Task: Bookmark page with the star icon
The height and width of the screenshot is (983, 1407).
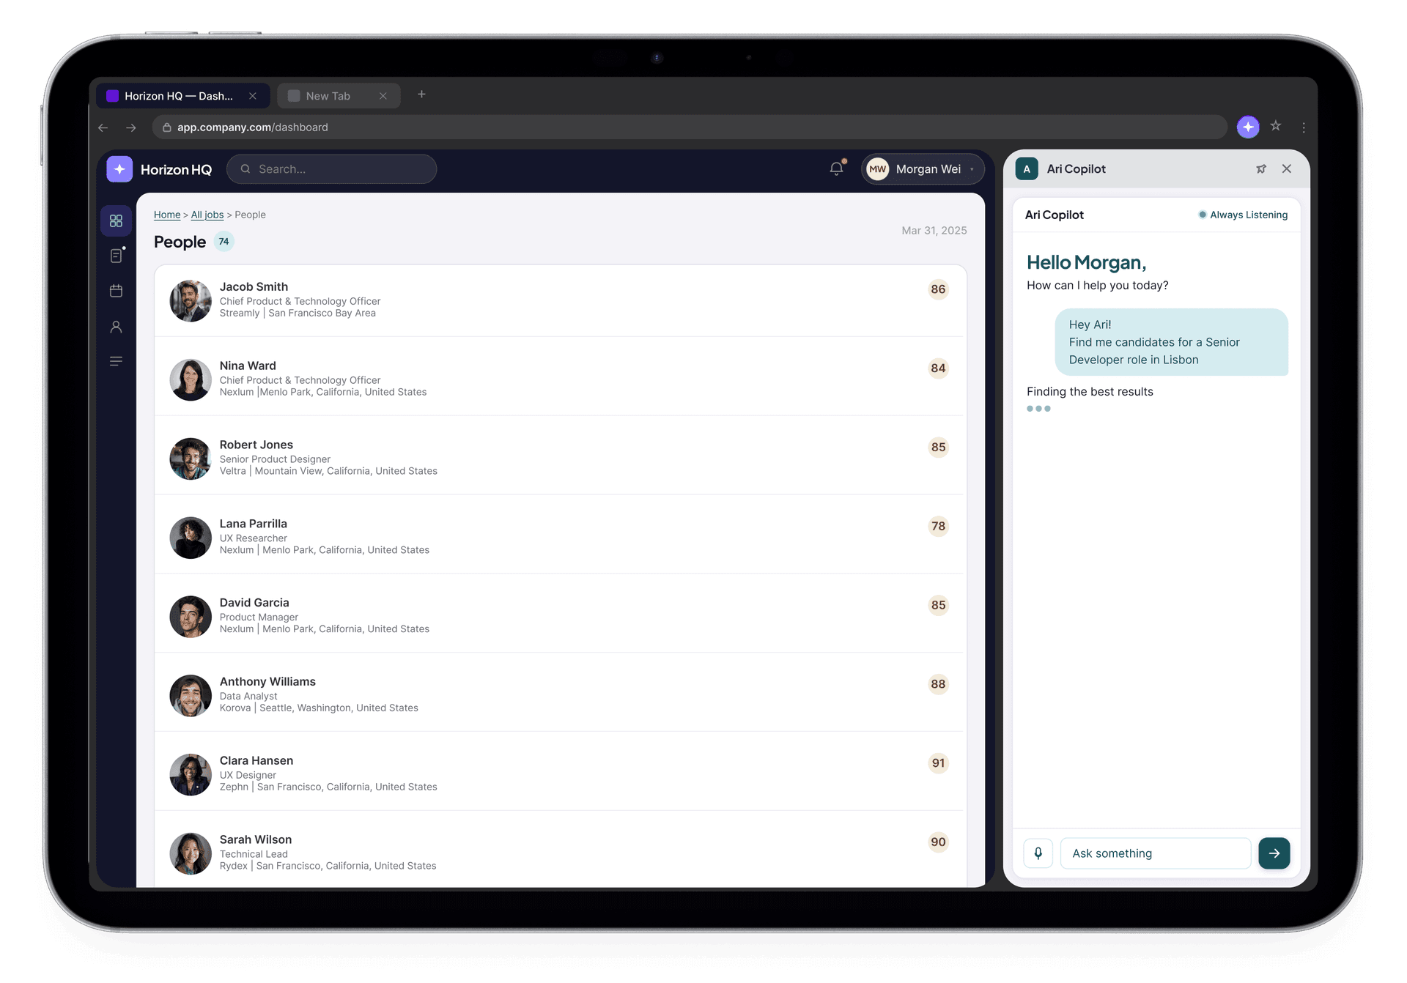Action: [1276, 126]
